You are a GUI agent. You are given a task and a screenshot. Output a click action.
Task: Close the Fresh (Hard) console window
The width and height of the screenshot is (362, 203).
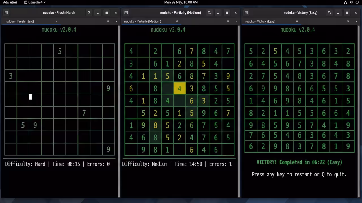(x=116, y=13)
